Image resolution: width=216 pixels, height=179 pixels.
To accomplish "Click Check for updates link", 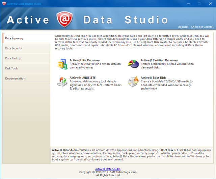I will pos(202,27).
